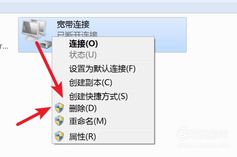
Task: Select the grayed 状态(U) menu entry
Action: pyautogui.click(x=83, y=55)
